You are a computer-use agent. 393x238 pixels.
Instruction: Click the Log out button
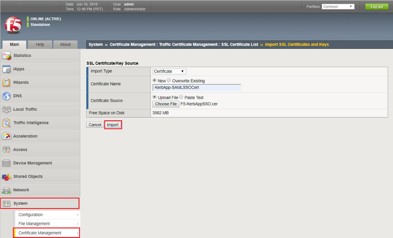pyautogui.click(x=377, y=6)
